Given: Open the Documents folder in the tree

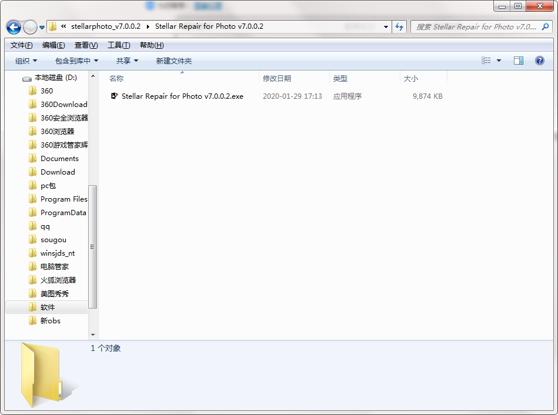Looking at the screenshot, I should [x=54, y=158].
